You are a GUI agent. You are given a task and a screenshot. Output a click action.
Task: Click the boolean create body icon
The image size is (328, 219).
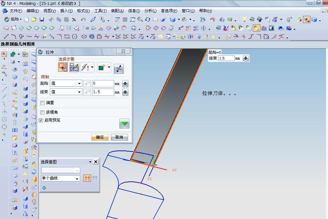coord(102,67)
